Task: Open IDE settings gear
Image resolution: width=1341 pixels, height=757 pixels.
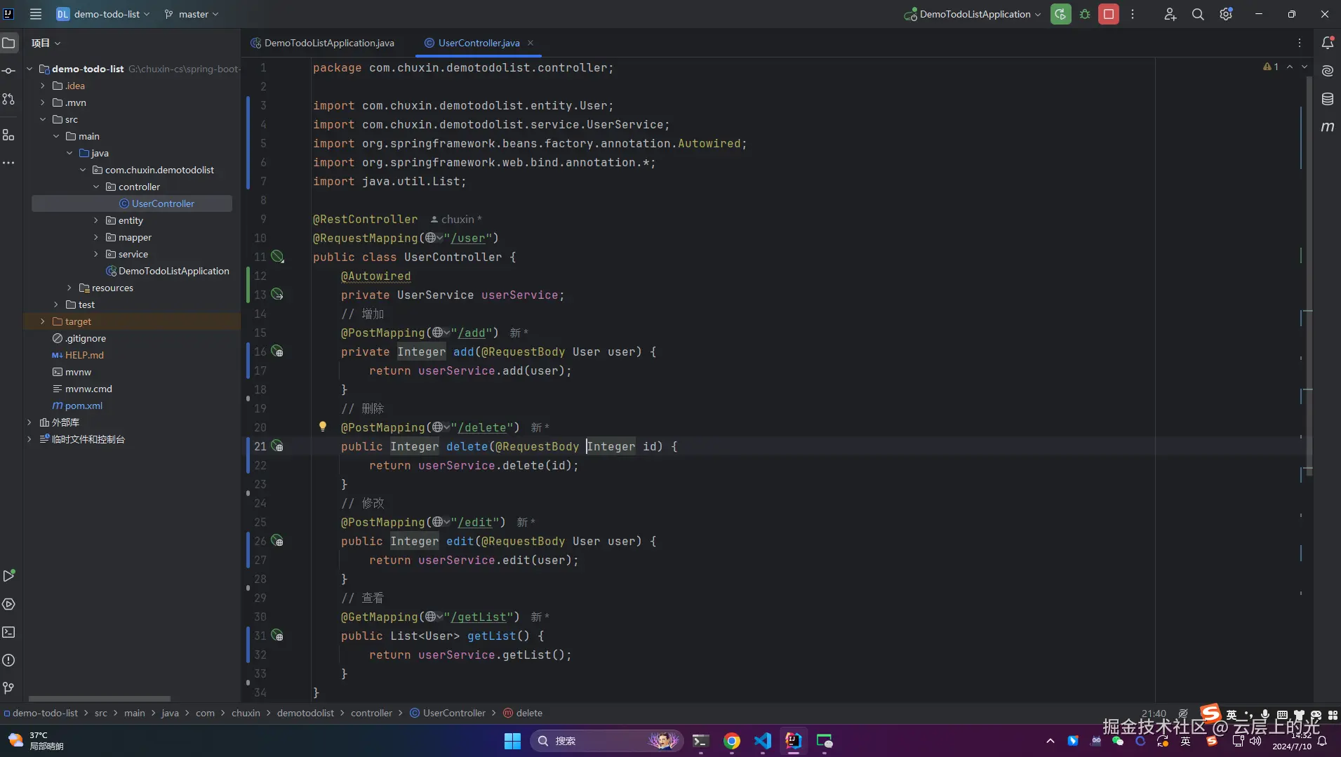Action: tap(1226, 14)
